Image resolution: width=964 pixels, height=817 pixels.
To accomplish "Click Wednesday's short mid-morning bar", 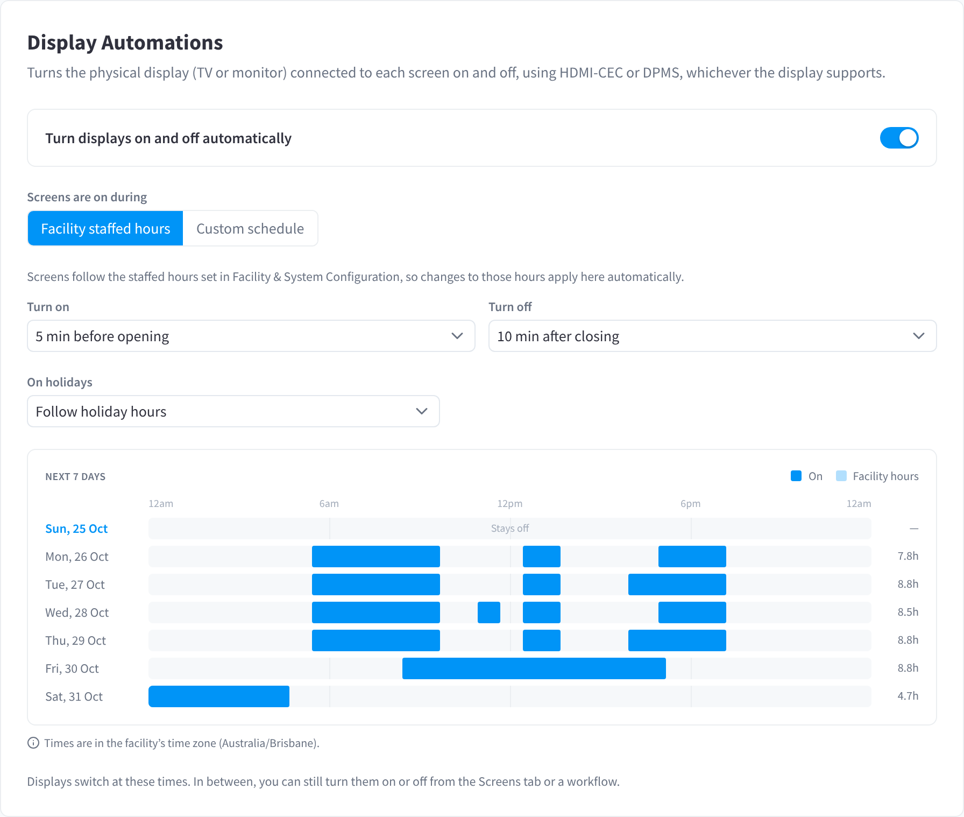I will coord(489,612).
